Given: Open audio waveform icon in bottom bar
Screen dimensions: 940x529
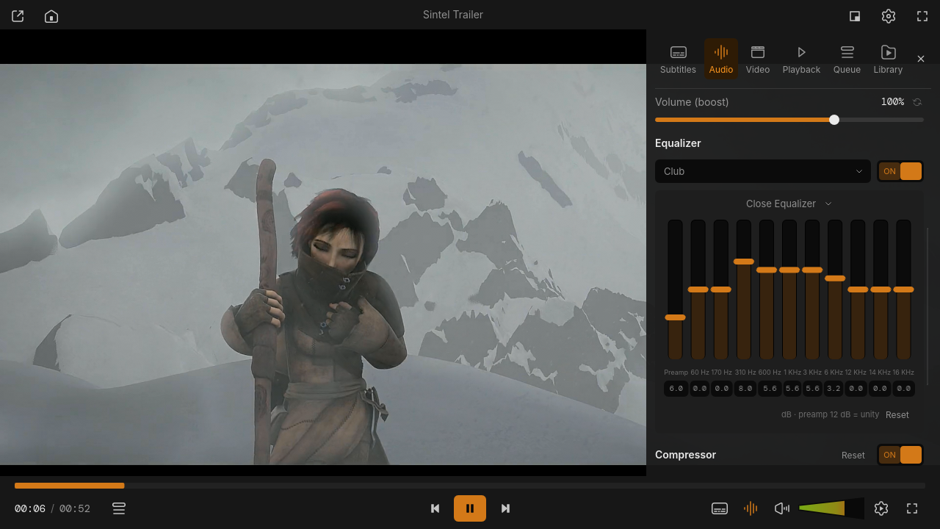Looking at the screenshot, I should click(x=751, y=508).
